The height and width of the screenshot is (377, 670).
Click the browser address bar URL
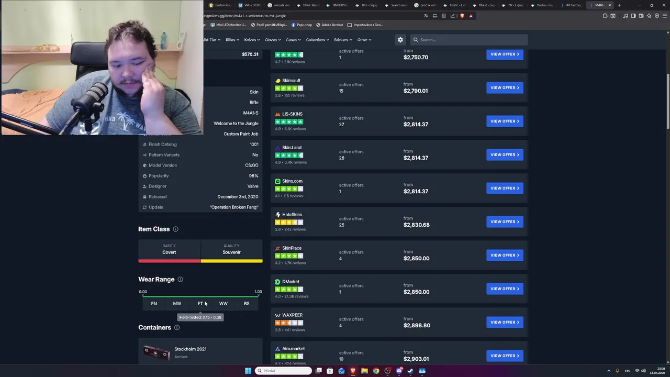coord(245,16)
